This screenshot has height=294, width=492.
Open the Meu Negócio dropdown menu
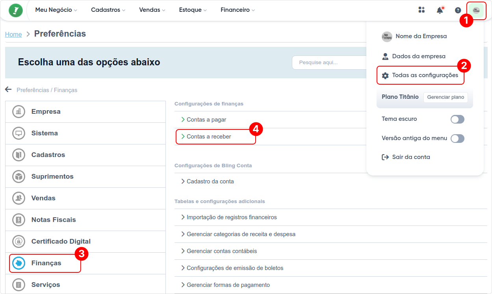coord(56,10)
